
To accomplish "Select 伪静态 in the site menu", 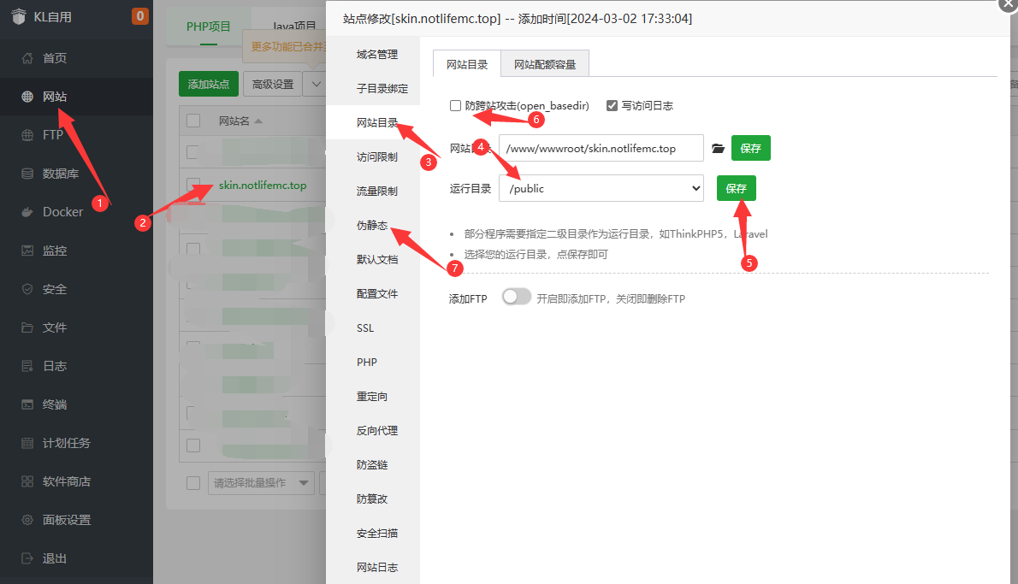I will pyautogui.click(x=372, y=226).
